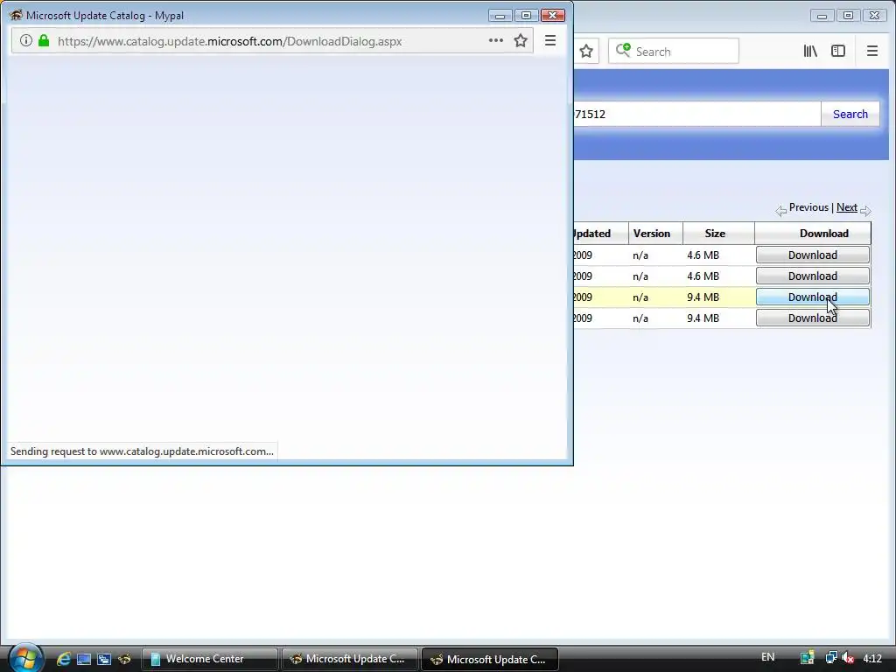The width and height of the screenshot is (896, 672).
Task: Click the popup window title bar text
Action: (x=105, y=16)
